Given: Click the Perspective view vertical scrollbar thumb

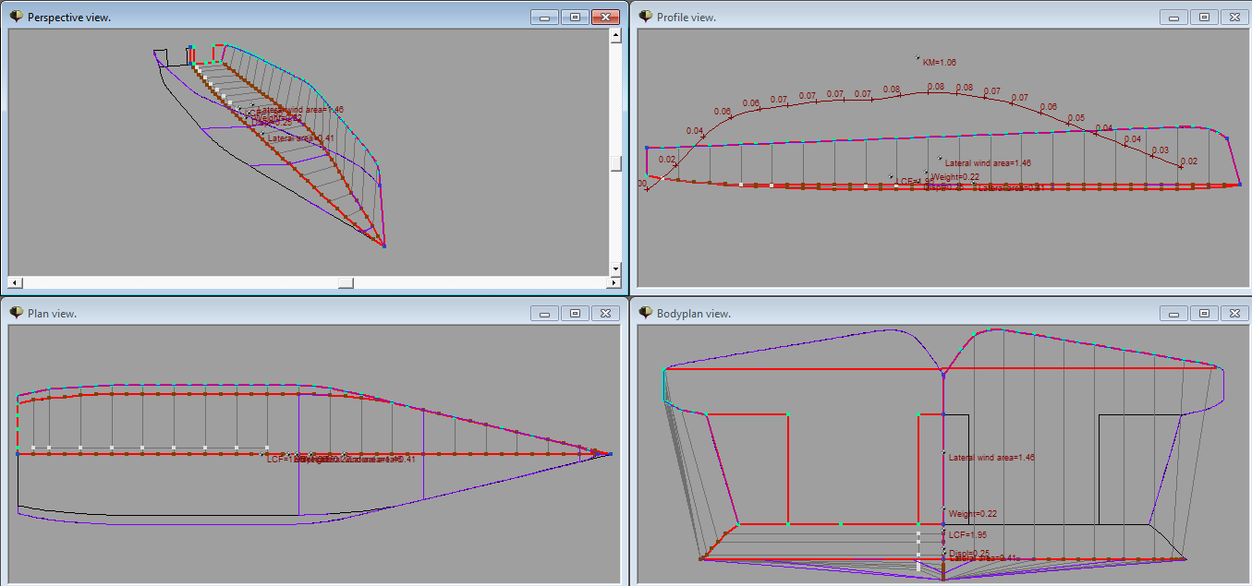Looking at the screenshot, I should pyautogui.click(x=615, y=162).
